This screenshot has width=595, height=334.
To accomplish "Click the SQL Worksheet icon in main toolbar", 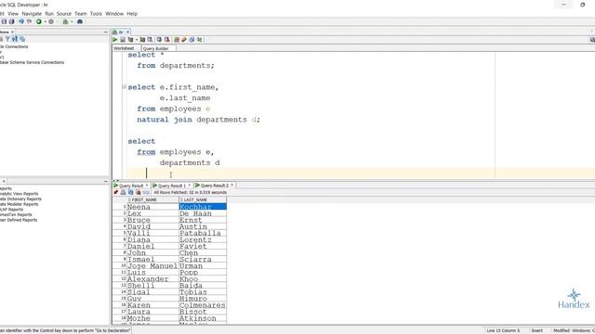I will click(x=65, y=21).
